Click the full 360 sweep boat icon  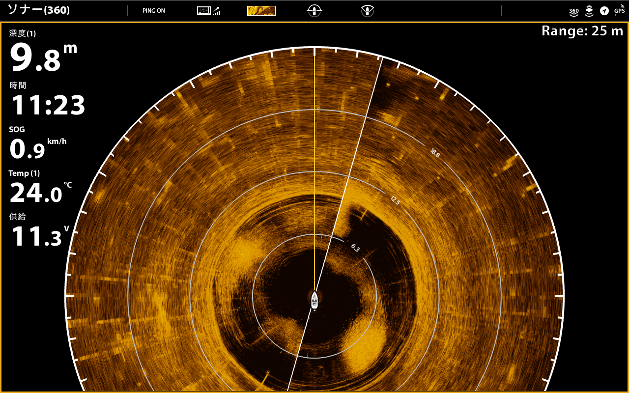pos(314,11)
